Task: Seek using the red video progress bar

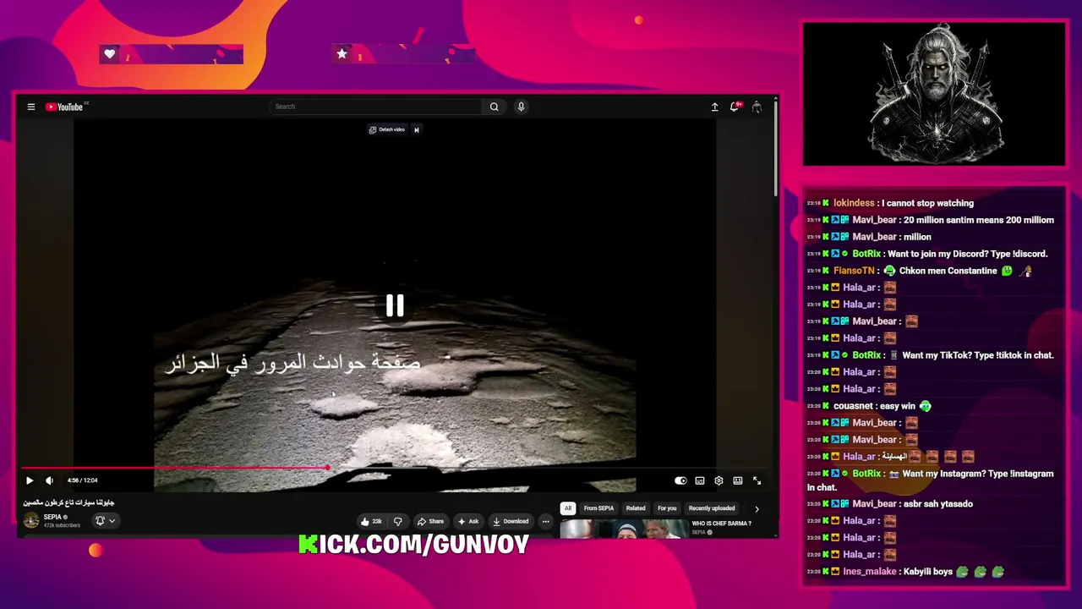Action: 395,467
